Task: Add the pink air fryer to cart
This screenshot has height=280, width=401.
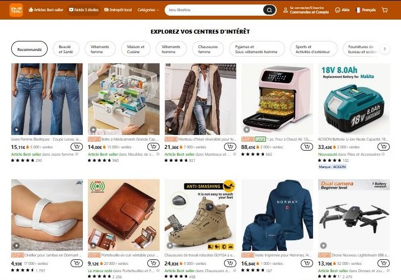Action: (307, 147)
